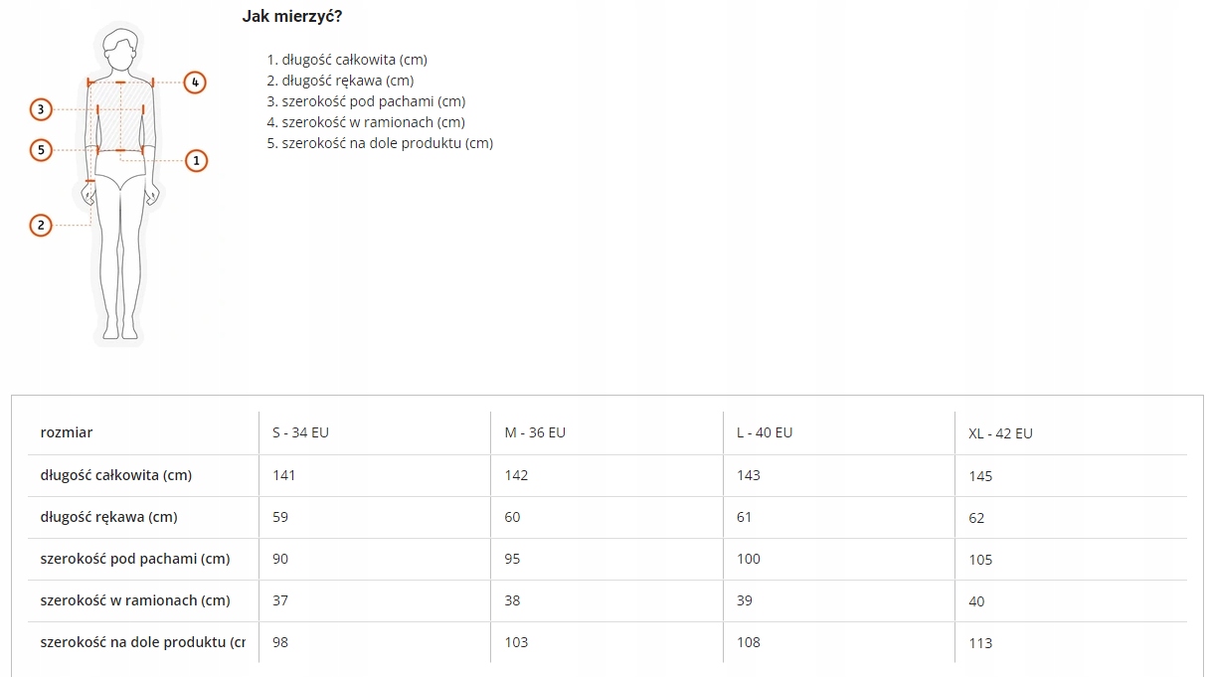Click the "długość rękawa (cm)" row label
The image size is (1210, 677).
coord(109,517)
